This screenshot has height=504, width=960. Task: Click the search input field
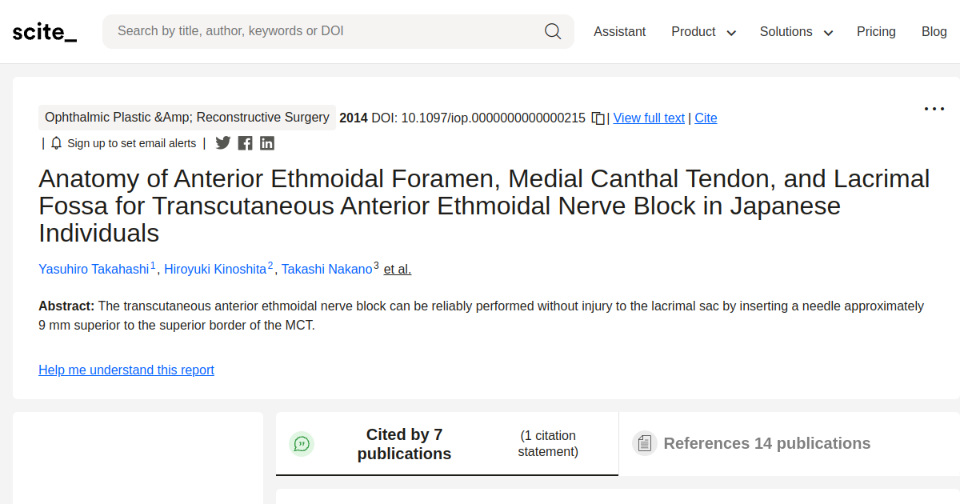pyautogui.click(x=320, y=30)
